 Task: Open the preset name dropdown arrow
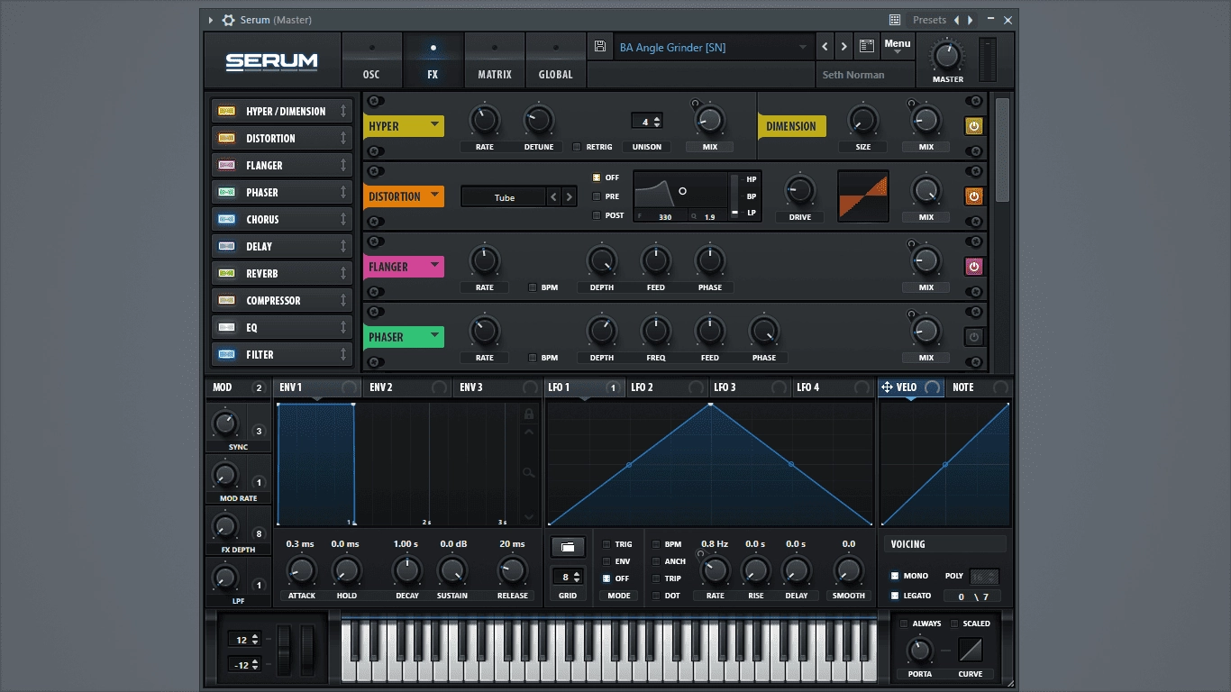point(803,47)
